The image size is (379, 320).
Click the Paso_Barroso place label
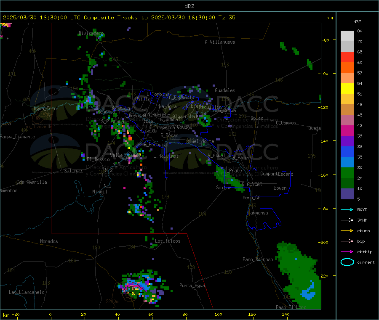tap(258, 259)
